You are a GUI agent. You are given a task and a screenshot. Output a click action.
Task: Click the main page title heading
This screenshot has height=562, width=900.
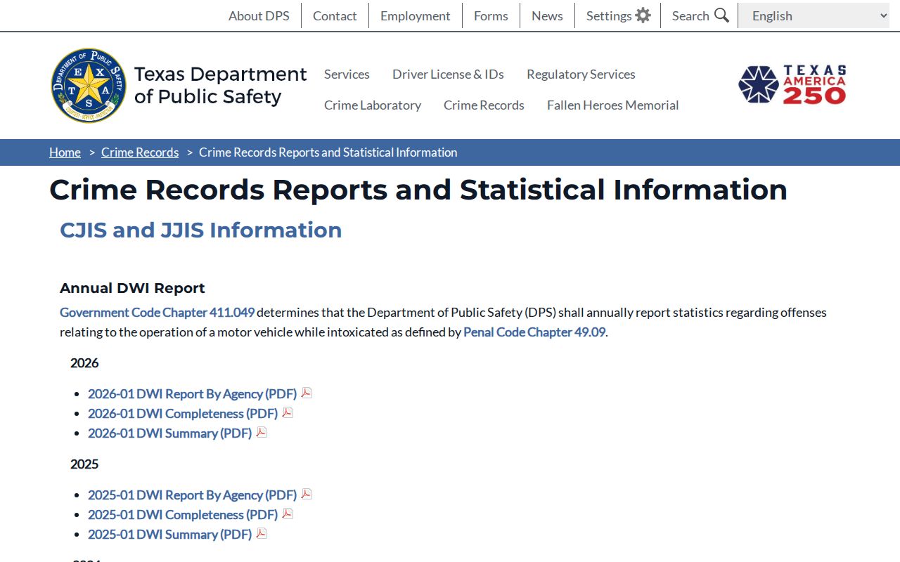pos(418,190)
